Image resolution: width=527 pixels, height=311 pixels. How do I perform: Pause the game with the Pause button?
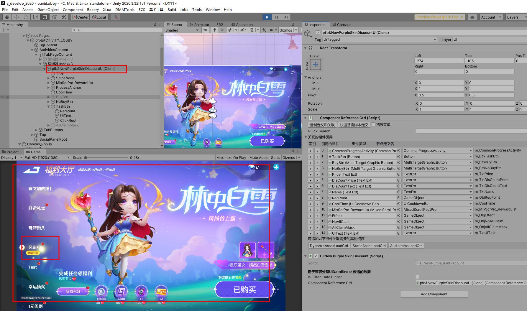point(276,17)
